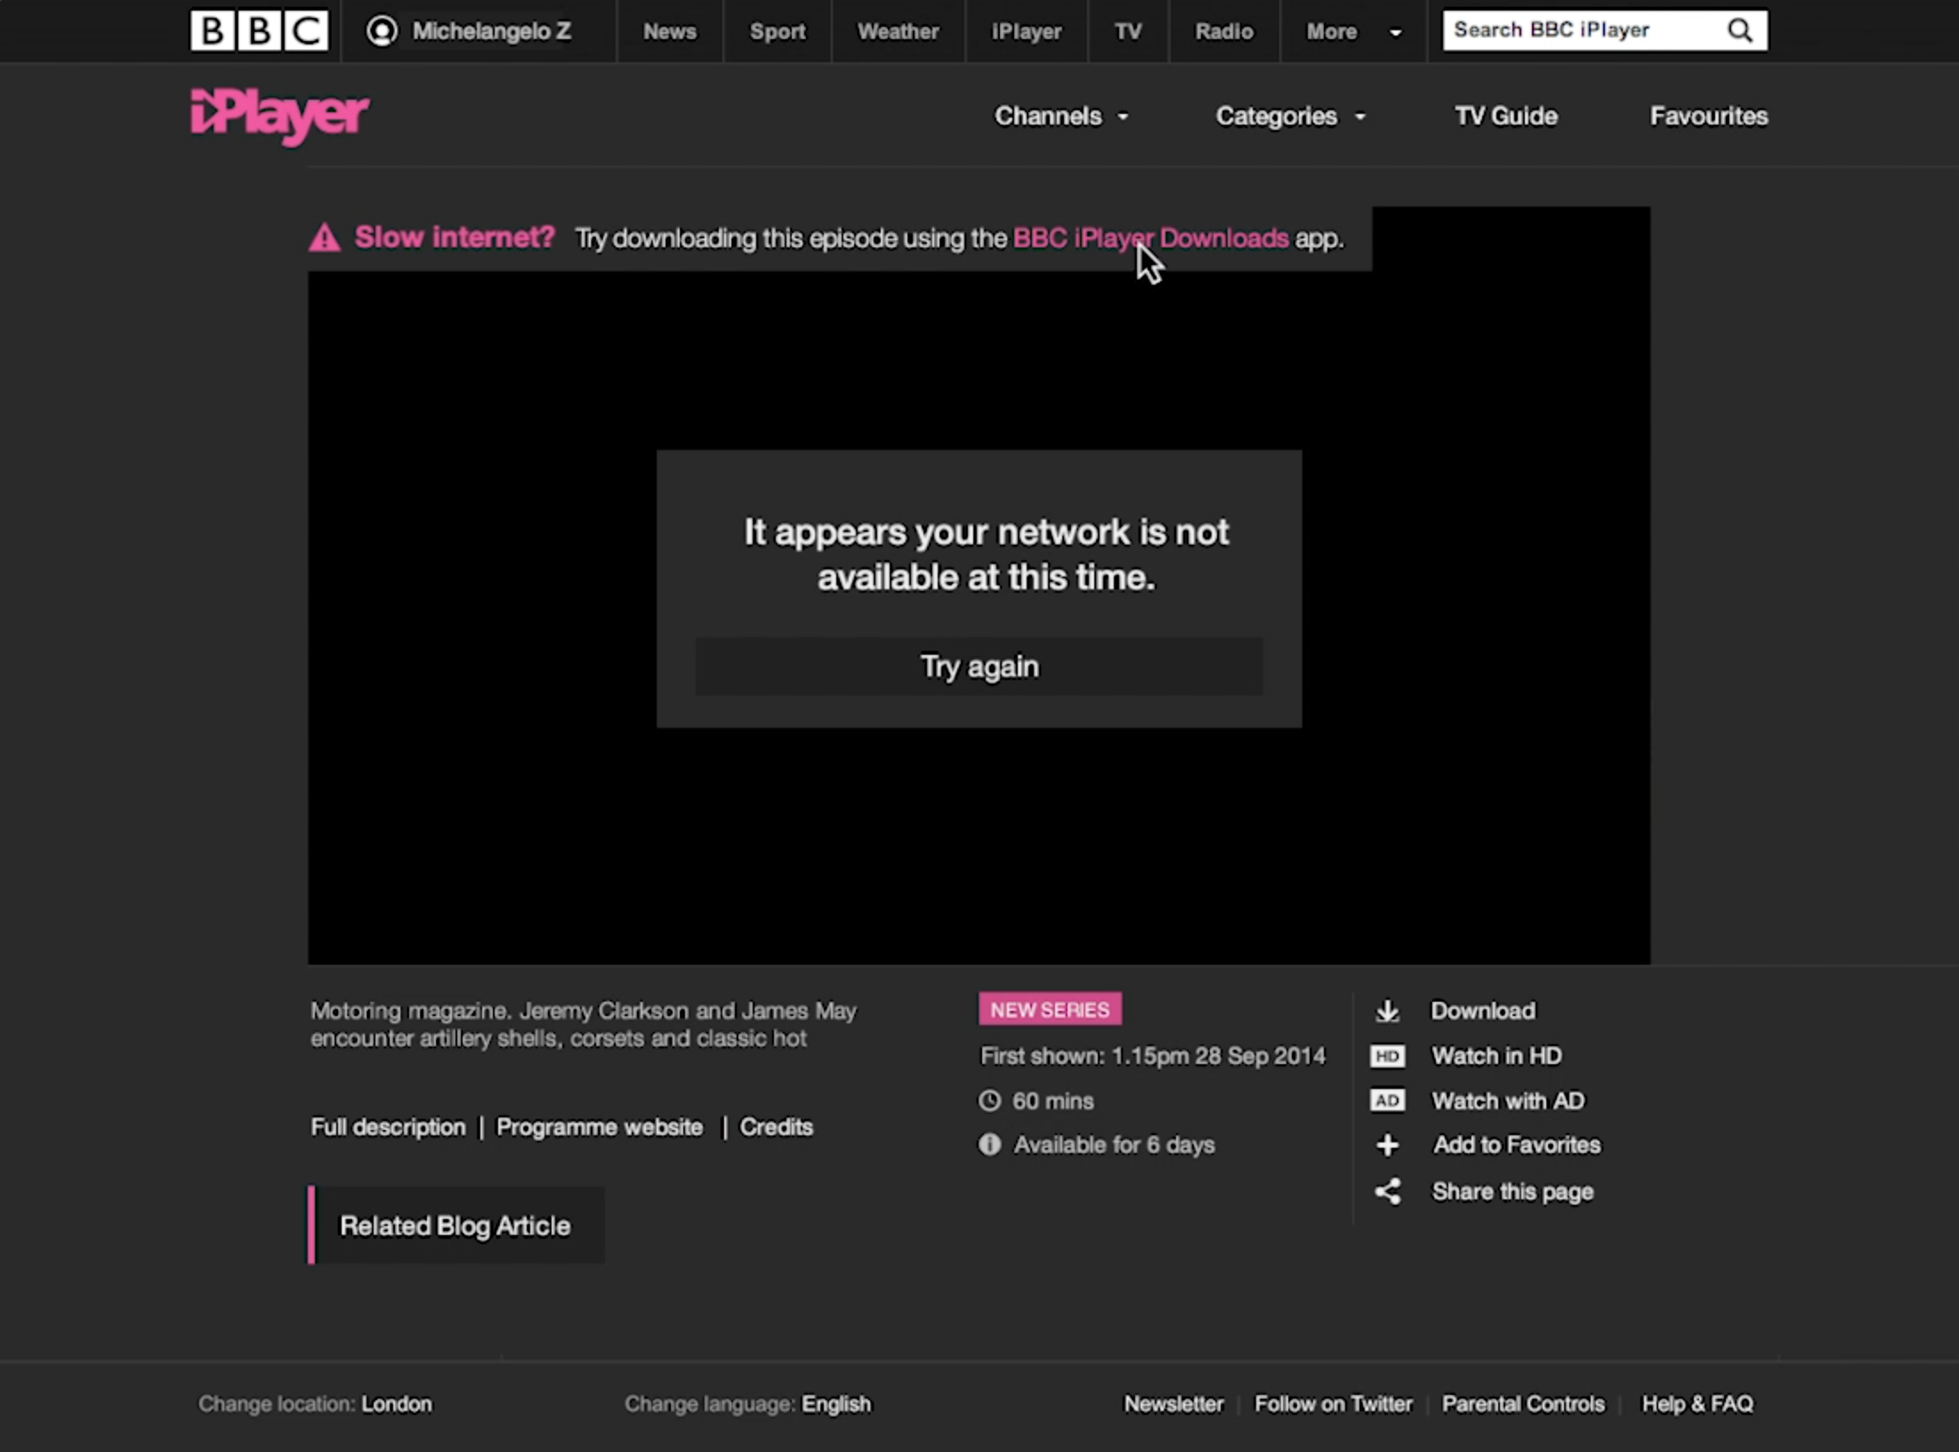Open Parental Controls link
The width and height of the screenshot is (1959, 1452).
tap(1523, 1404)
